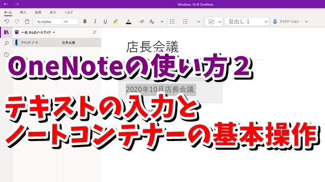325x182 pixels.
Task: Redo the last action
Action: pos(17,21)
